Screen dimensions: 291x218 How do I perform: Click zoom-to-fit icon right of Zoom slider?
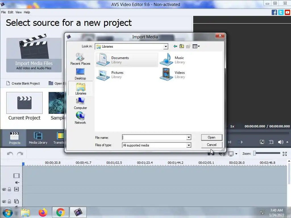point(285,154)
